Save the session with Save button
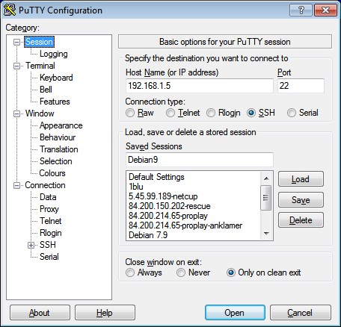This screenshot has height=327, width=341. tap(301, 200)
